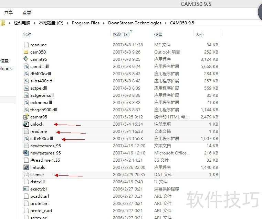Select the protel.arl file icon
The width and height of the screenshot is (262, 219).
[x=26, y=203]
